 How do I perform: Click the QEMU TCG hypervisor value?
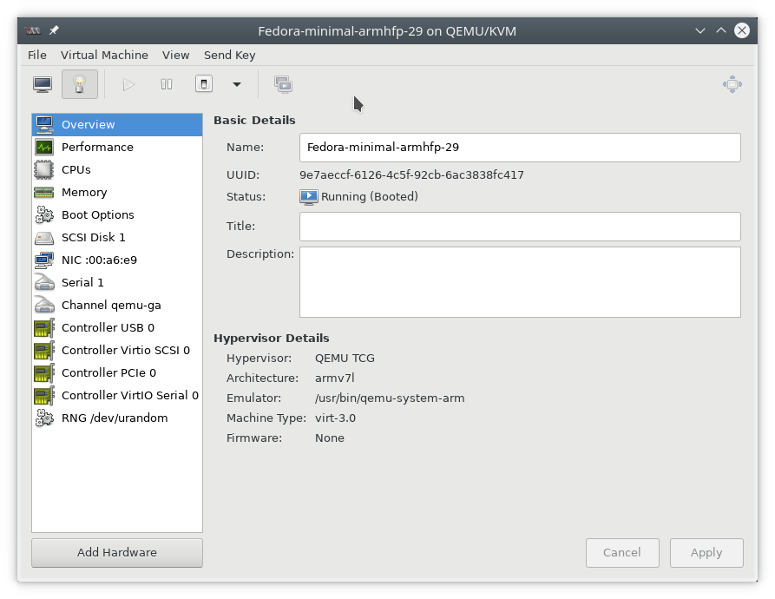tap(345, 359)
